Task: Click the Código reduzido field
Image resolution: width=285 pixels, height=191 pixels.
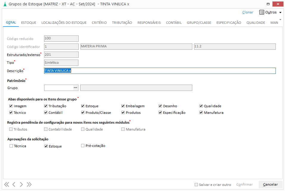Action: pyautogui.click(x=61, y=38)
